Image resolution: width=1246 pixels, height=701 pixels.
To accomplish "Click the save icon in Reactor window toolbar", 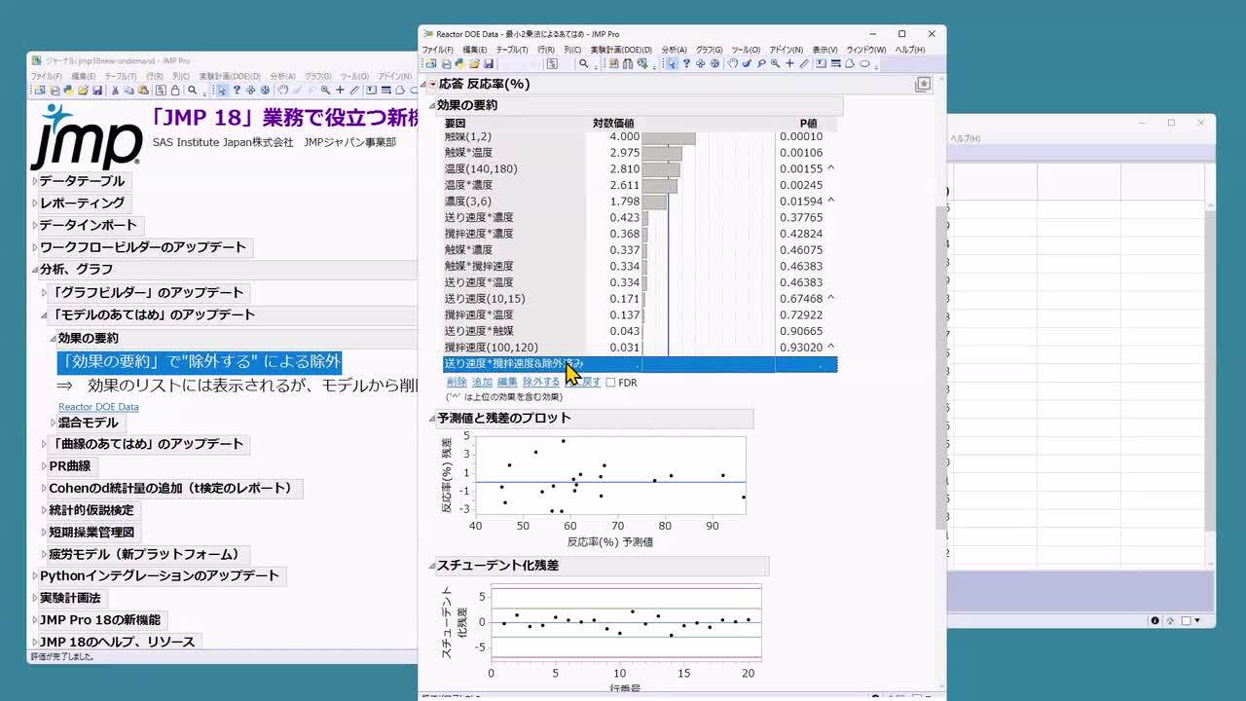I will tap(488, 64).
